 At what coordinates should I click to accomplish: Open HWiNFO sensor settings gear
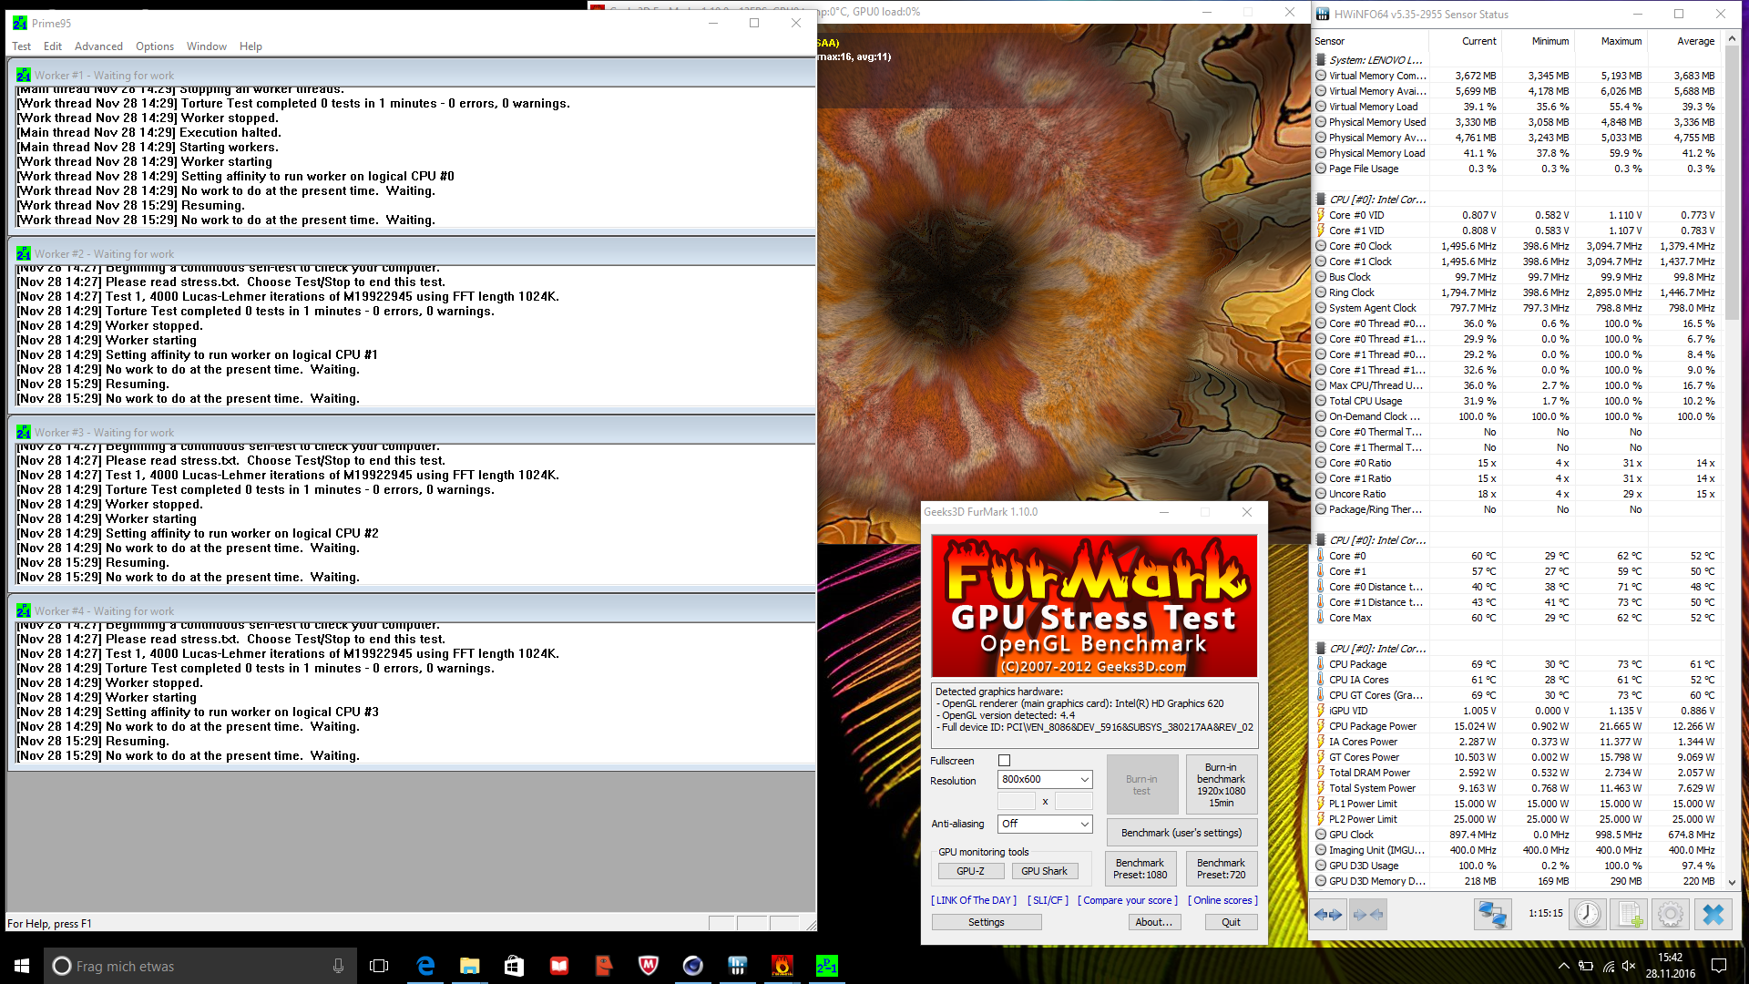[1670, 914]
